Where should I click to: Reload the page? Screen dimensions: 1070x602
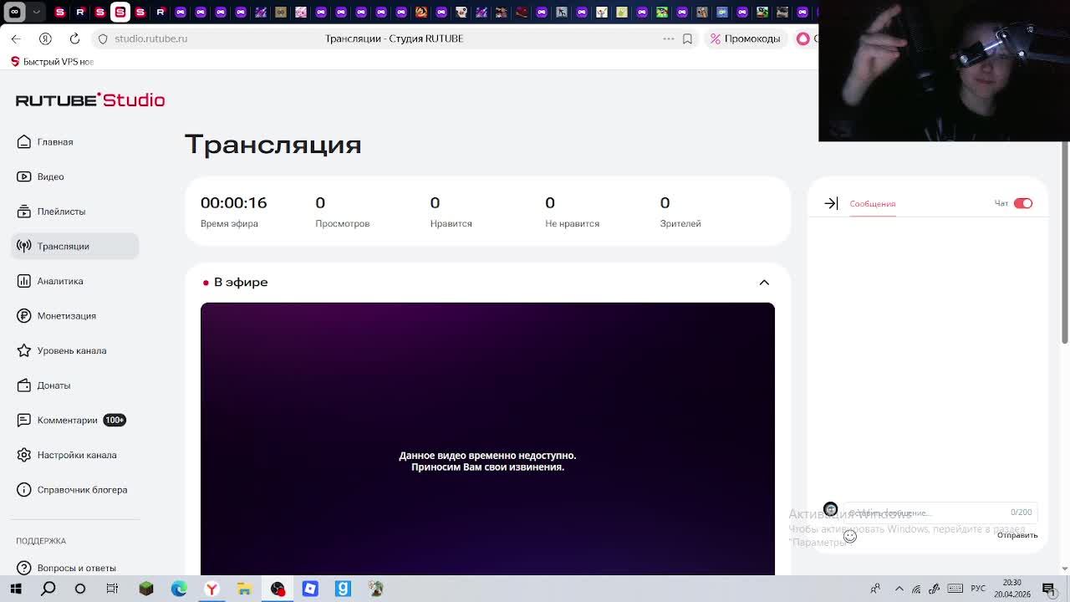click(x=74, y=38)
